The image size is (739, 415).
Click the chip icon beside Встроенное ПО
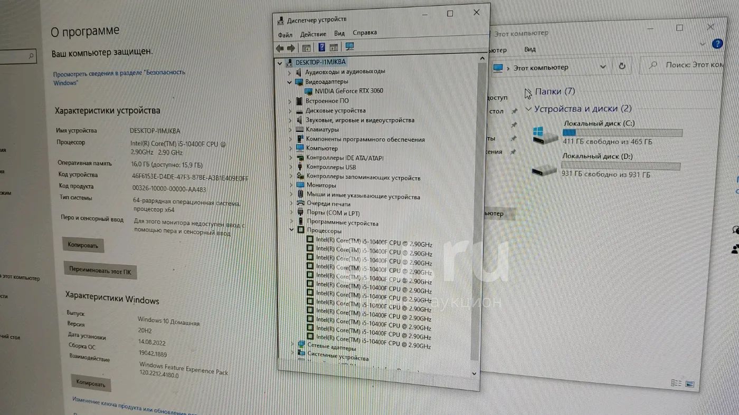point(299,101)
